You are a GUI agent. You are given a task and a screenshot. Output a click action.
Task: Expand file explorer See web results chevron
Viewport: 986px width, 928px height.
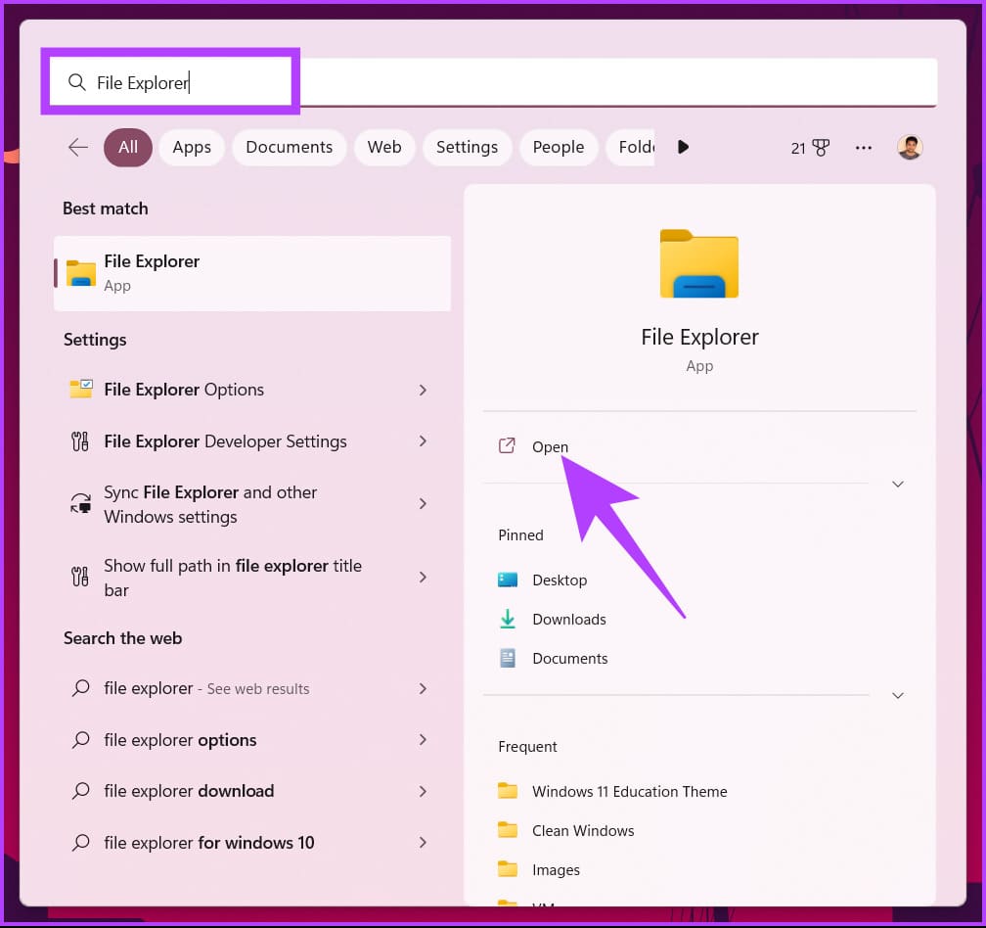pos(423,689)
